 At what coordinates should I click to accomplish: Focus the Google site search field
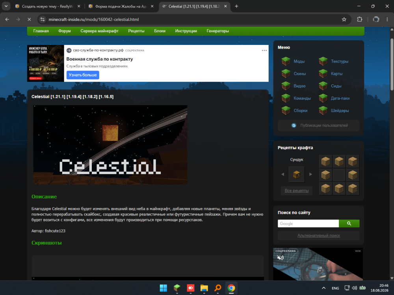click(x=308, y=223)
